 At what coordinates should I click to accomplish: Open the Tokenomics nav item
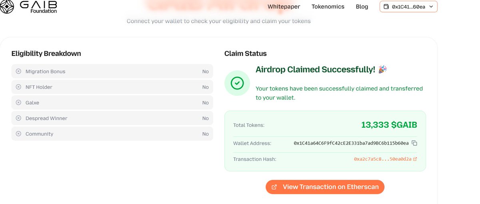tap(328, 7)
